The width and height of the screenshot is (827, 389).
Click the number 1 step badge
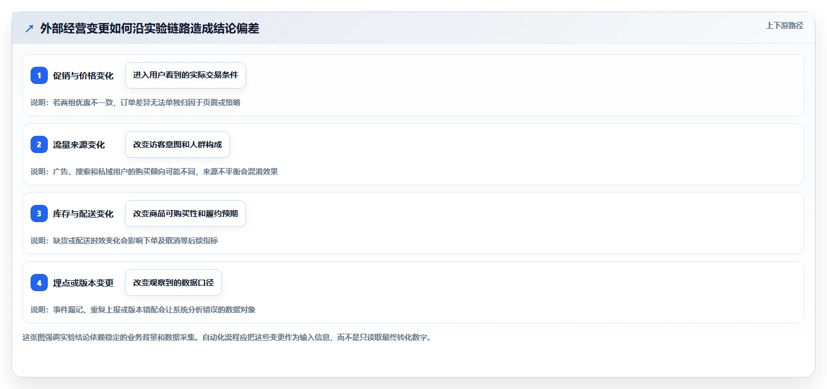tap(39, 75)
